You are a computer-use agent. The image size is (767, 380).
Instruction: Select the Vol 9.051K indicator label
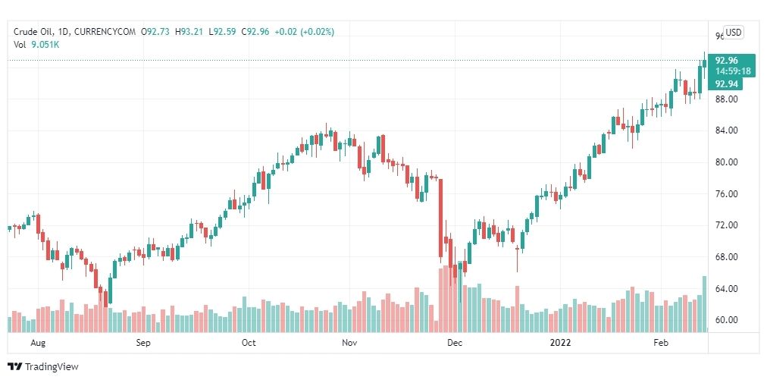pos(36,44)
